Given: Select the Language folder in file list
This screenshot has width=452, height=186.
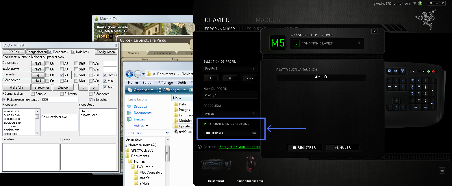Looking at the screenshot, I should [183, 115].
